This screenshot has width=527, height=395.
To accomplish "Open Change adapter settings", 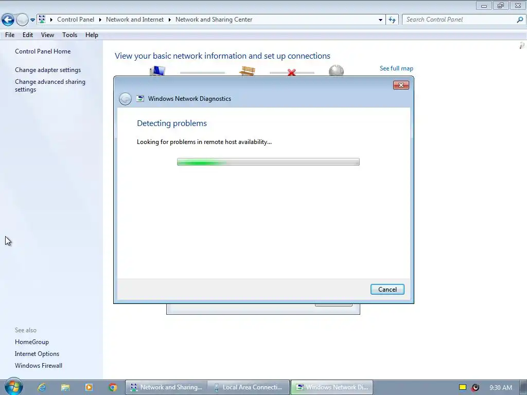I will point(48,70).
